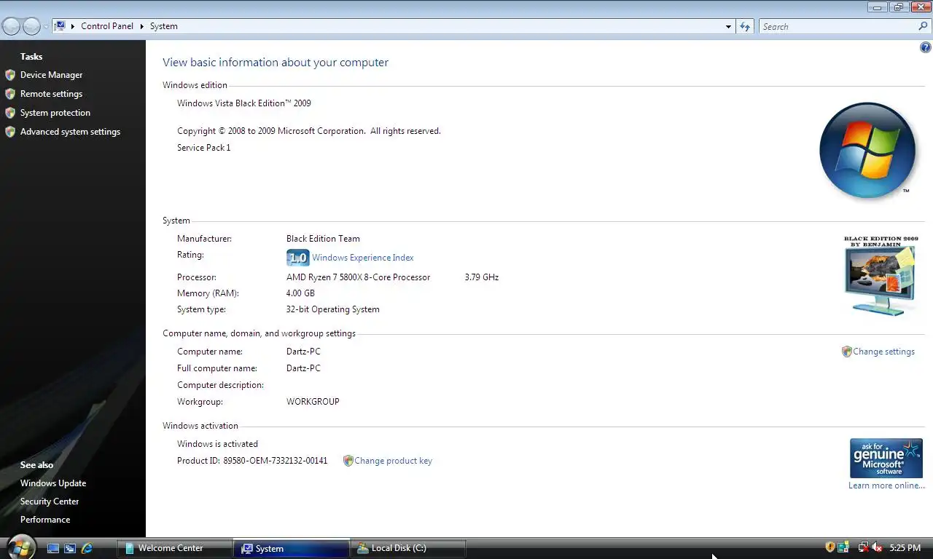This screenshot has height=559, width=933.
Task: Click Control Panel in the breadcrumb
Action: 107,26
